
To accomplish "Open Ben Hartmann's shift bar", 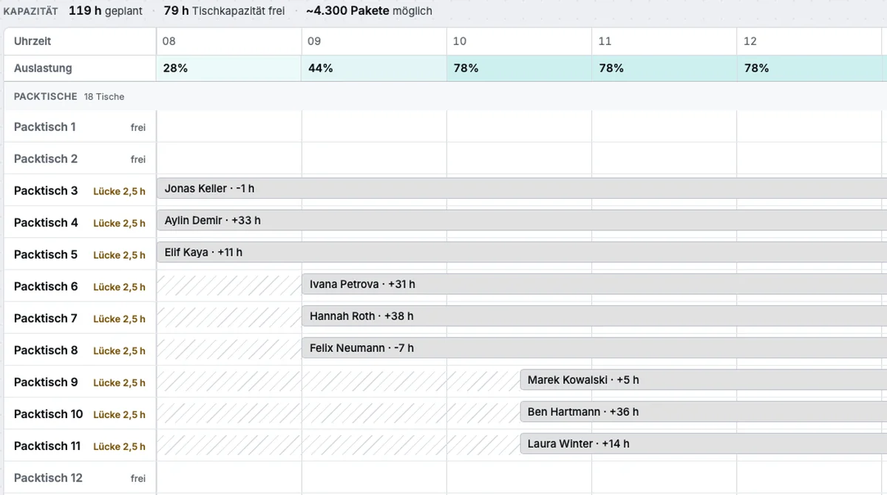I will 704,412.
